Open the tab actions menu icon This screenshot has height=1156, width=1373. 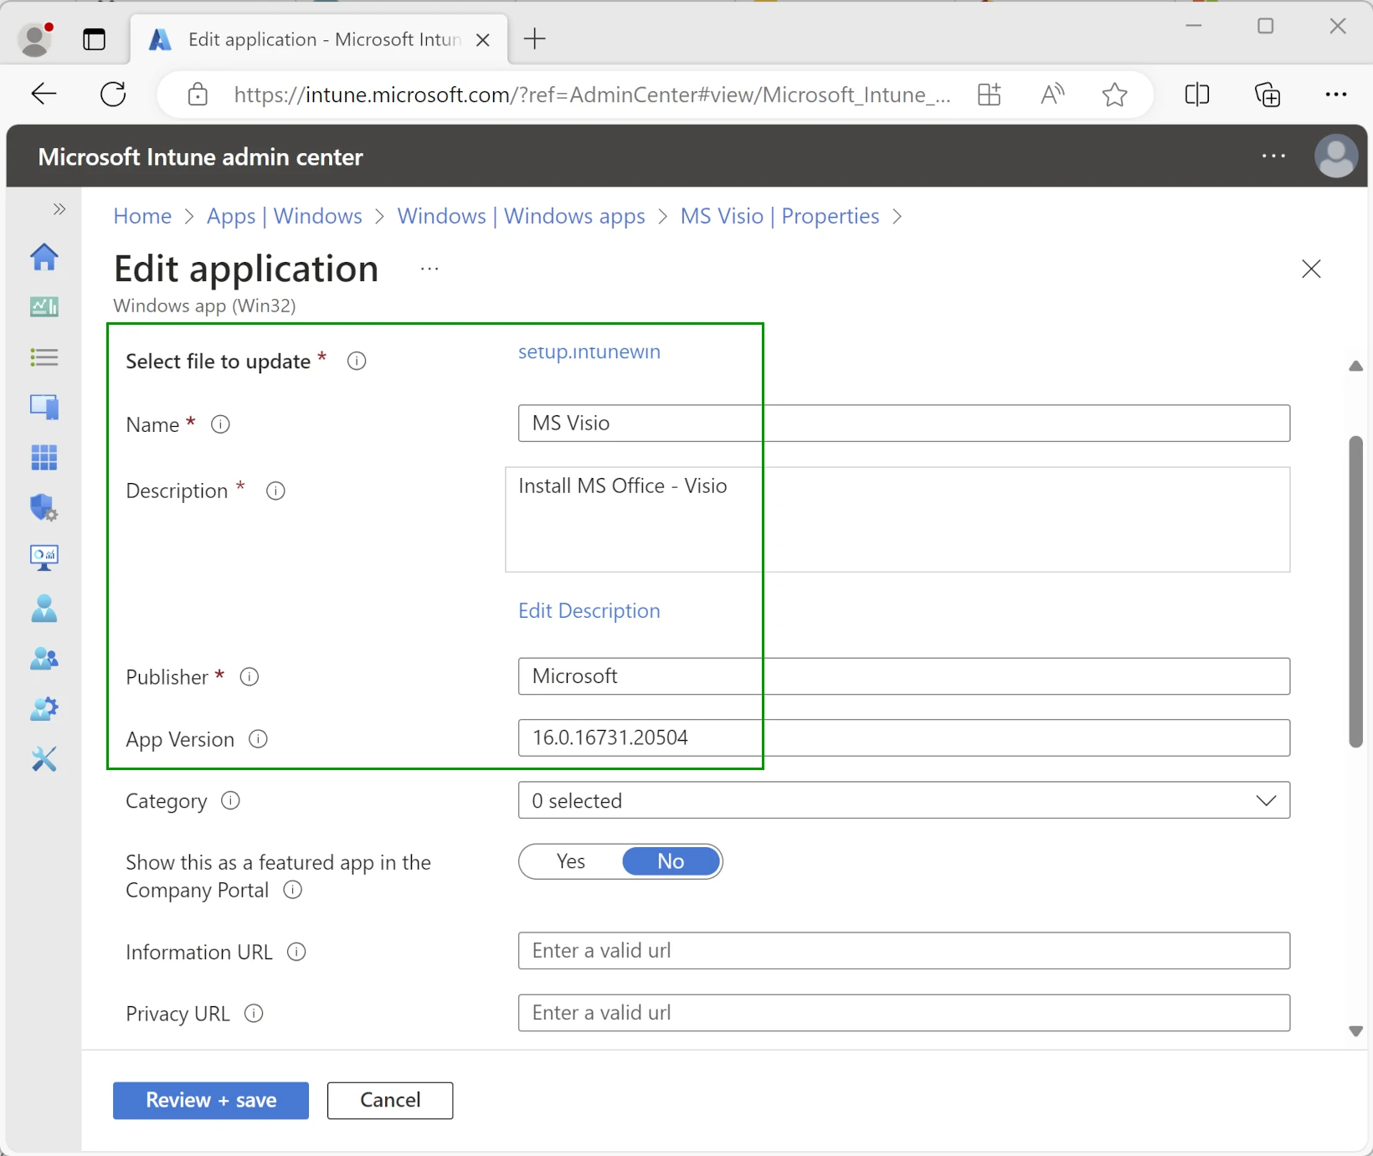pyautogui.click(x=95, y=39)
